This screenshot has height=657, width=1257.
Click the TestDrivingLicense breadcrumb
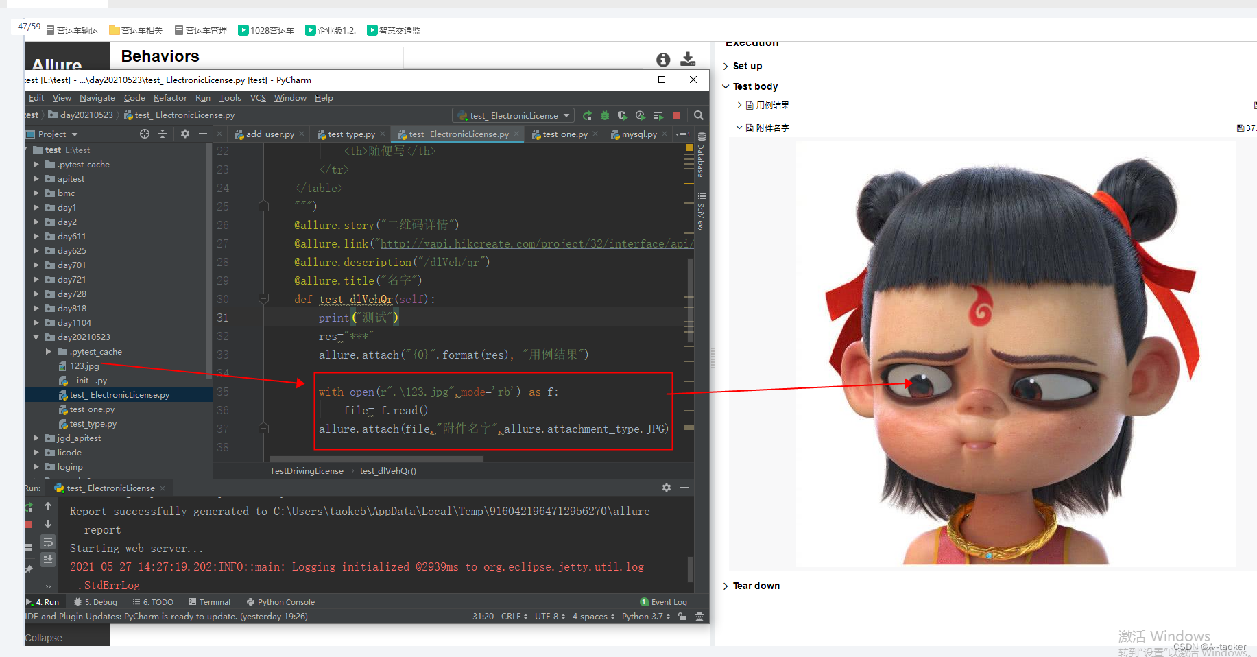(x=307, y=471)
